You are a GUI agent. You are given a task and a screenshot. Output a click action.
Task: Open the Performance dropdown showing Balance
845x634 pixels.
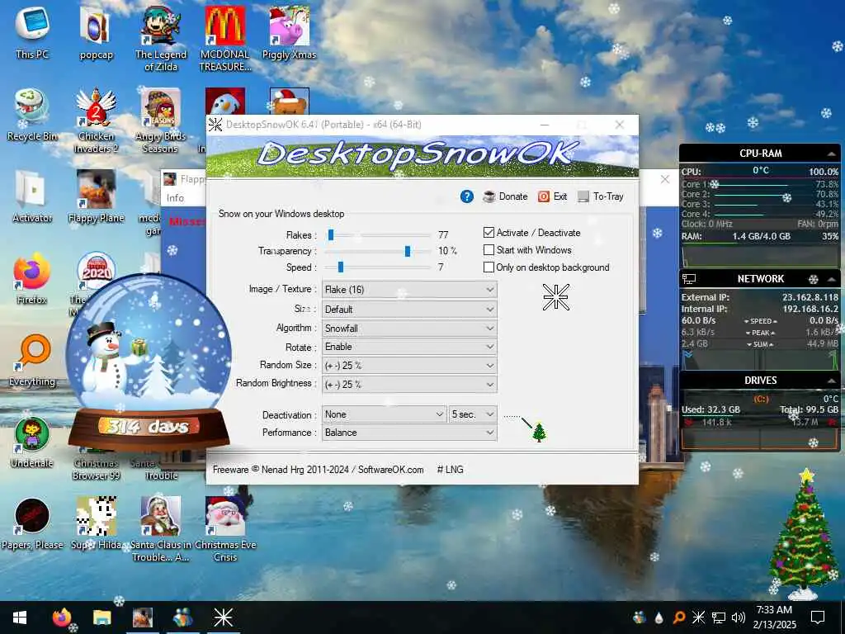click(409, 433)
